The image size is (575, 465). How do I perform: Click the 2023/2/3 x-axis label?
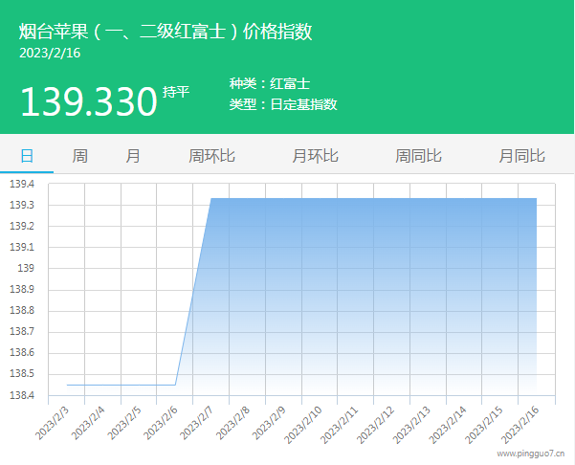(x=52, y=423)
